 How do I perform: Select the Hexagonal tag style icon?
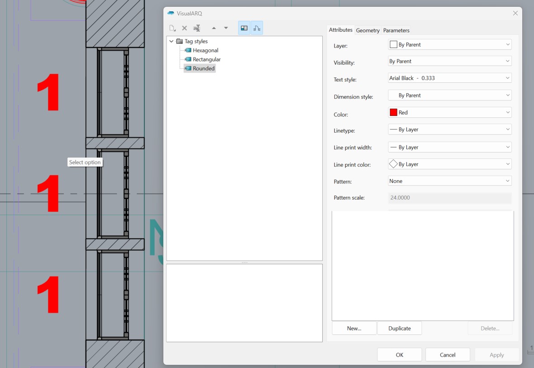coord(188,50)
